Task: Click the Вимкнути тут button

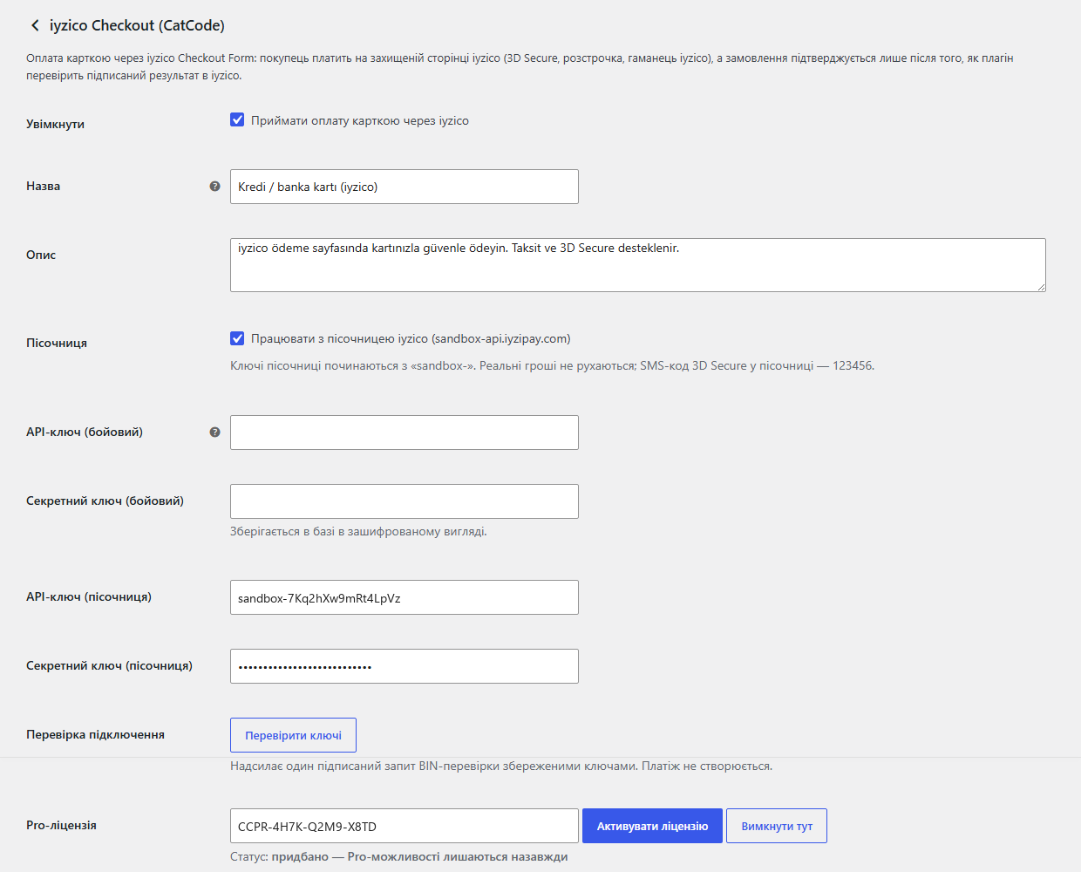Action: point(777,826)
